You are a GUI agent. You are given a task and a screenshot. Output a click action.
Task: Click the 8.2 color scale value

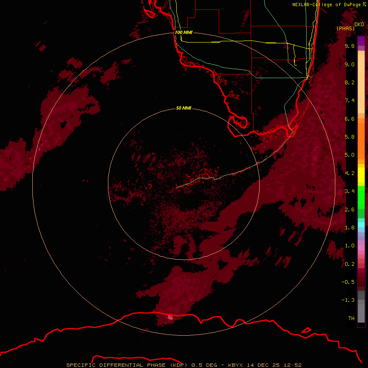tap(350, 82)
